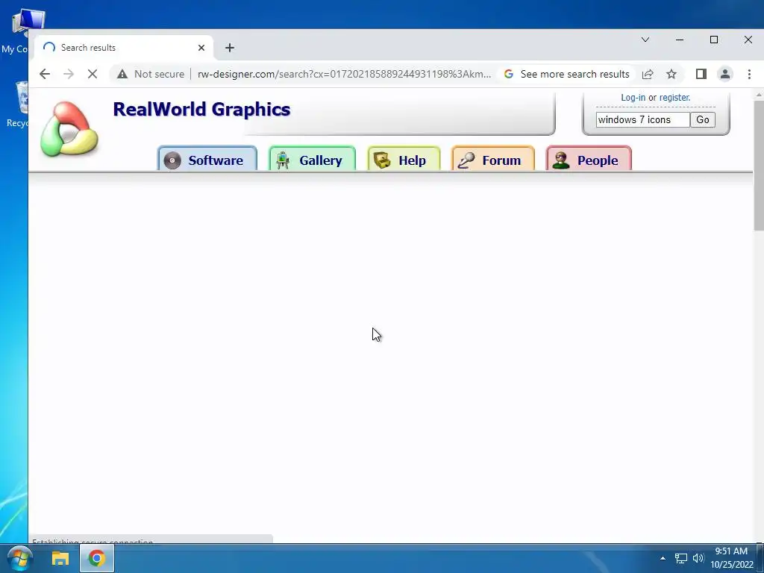Open the People tab

pos(589,159)
